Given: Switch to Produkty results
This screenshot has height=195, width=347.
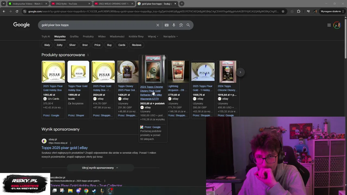Looking at the screenshot, I should [x=88, y=36].
